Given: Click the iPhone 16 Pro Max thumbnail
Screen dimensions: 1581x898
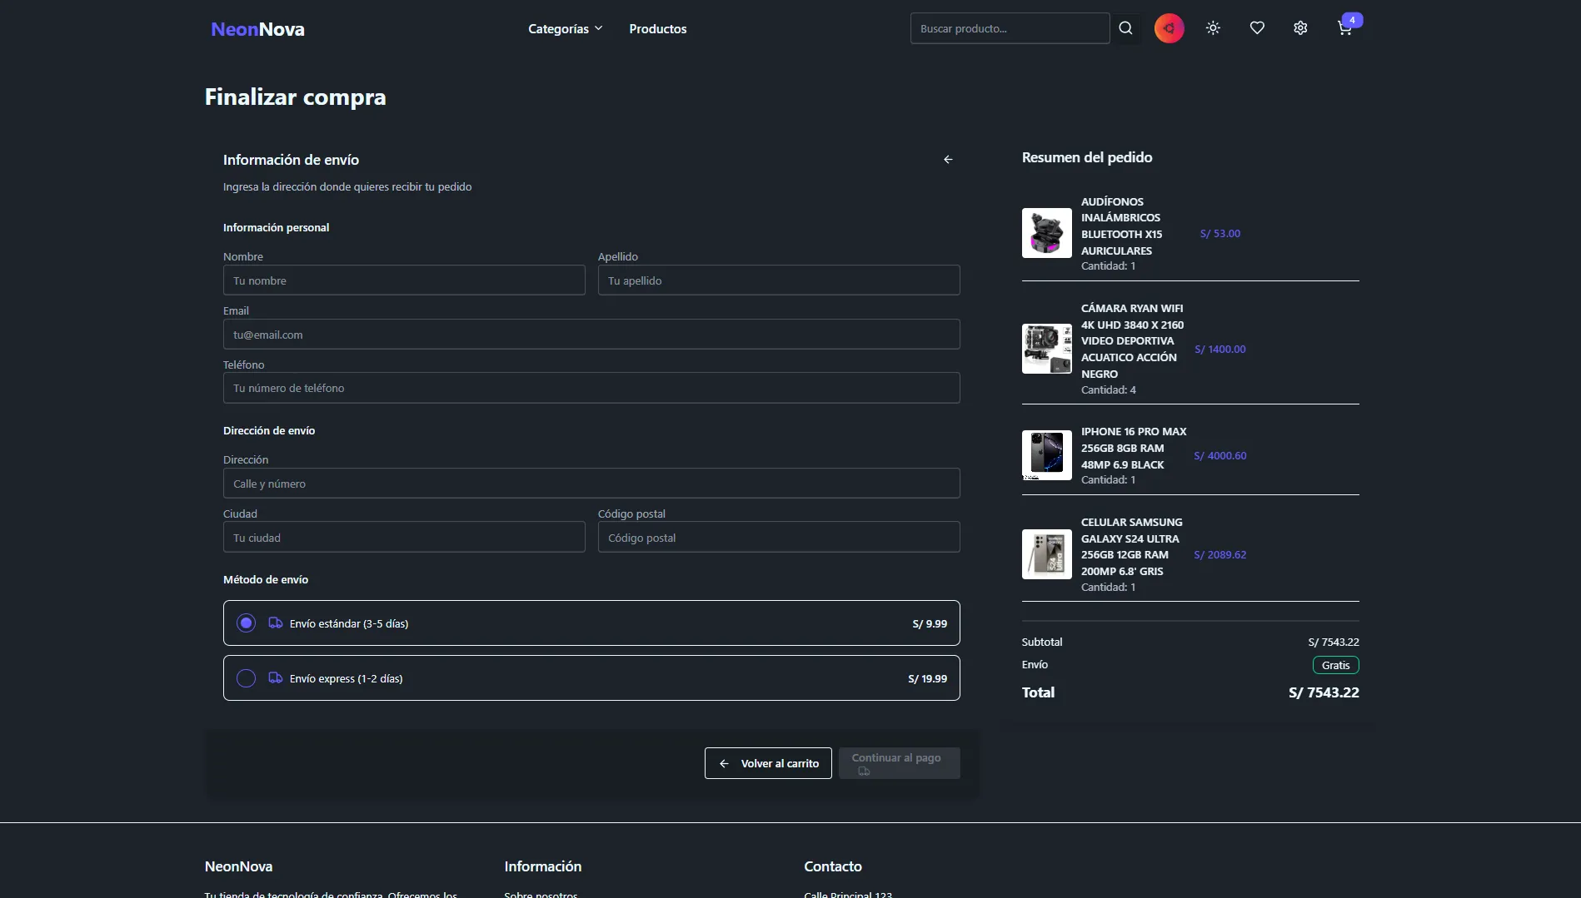Looking at the screenshot, I should click(1047, 455).
